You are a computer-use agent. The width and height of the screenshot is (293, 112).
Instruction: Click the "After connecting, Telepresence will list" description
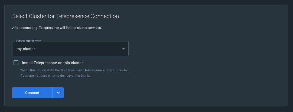click(57, 28)
